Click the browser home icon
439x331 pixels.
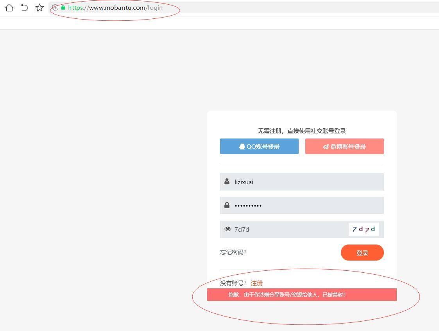coord(9,7)
